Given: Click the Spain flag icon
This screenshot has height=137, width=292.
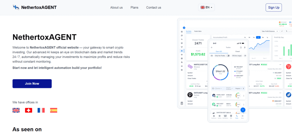Looking at the screenshot, I should click(x=54, y=110).
